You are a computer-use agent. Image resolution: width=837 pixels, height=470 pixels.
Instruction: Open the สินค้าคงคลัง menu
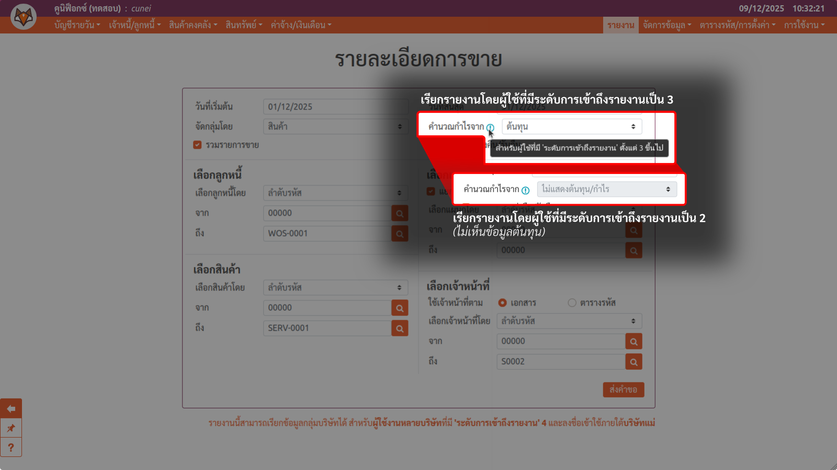[x=193, y=25]
